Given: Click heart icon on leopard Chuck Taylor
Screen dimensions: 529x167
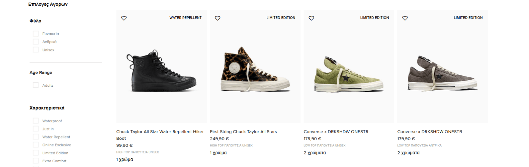Looking at the screenshot, I should [218, 18].
